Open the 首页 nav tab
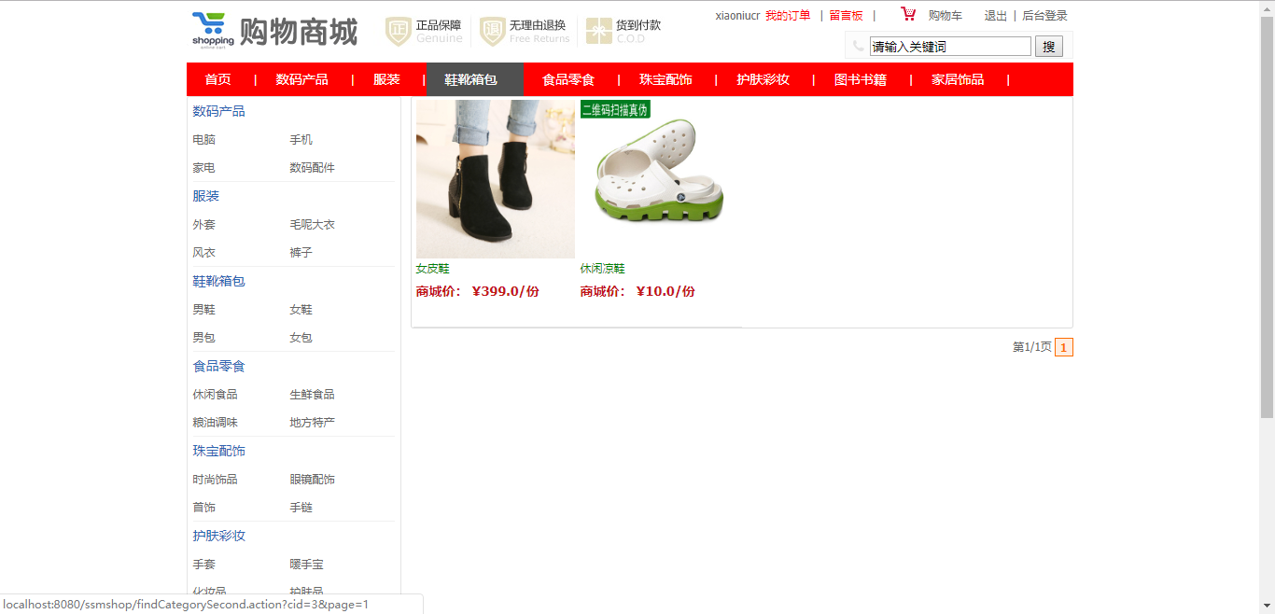The width and height of the screenshot is (1275, 614). pos(217,79)
